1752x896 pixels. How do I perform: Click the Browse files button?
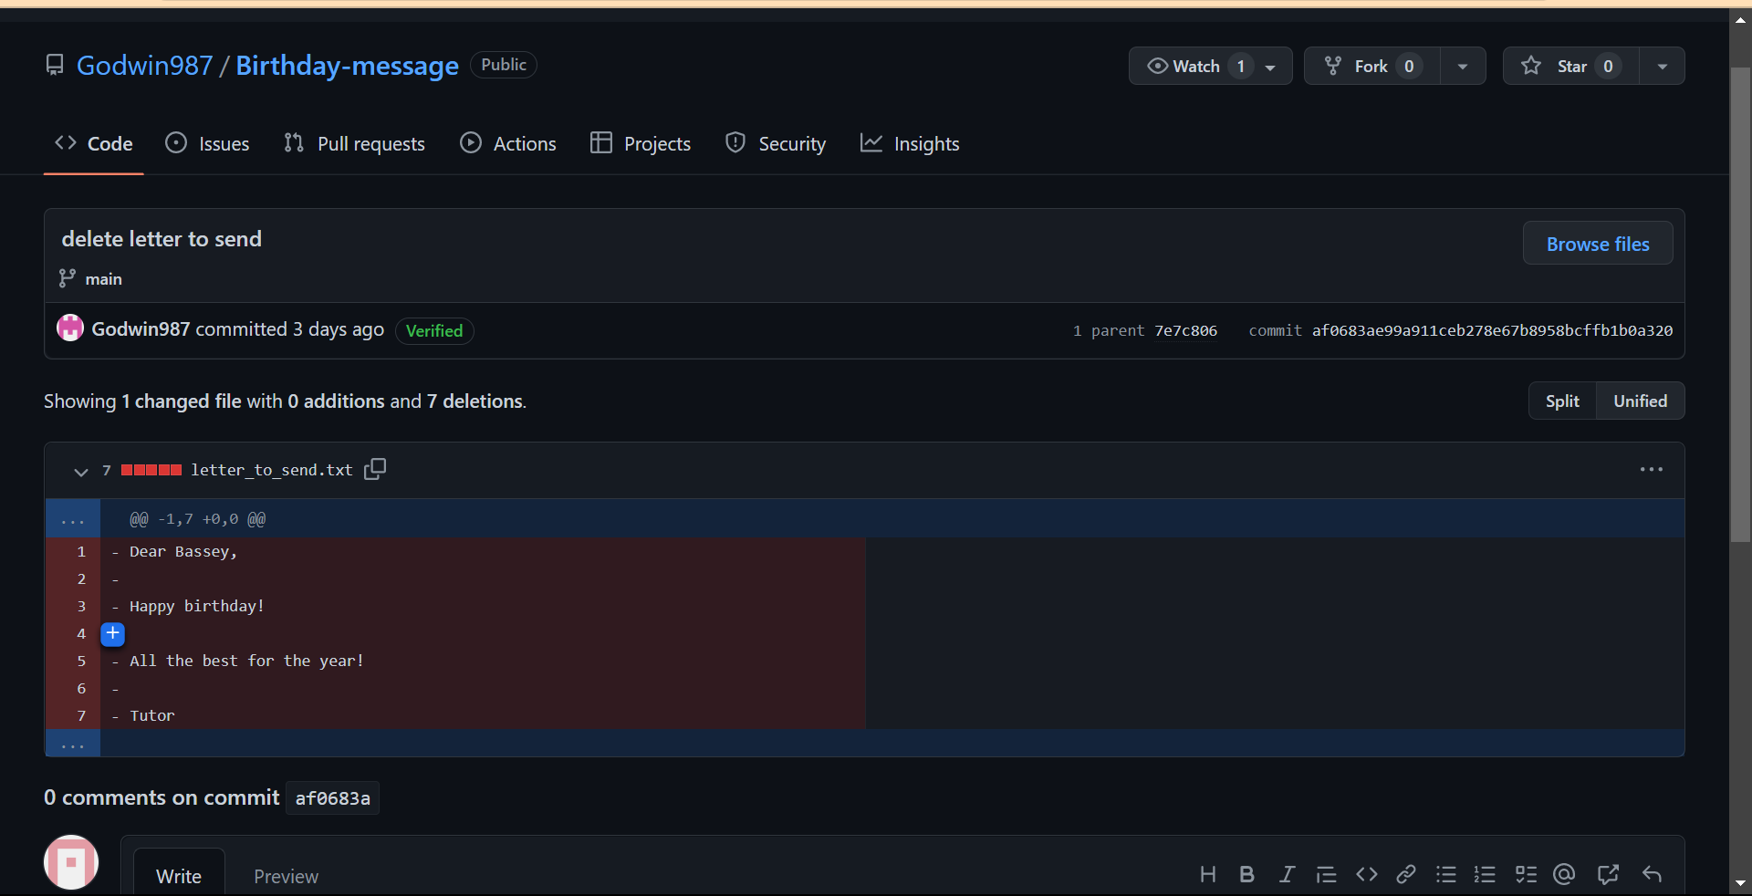coord(1597,244)
